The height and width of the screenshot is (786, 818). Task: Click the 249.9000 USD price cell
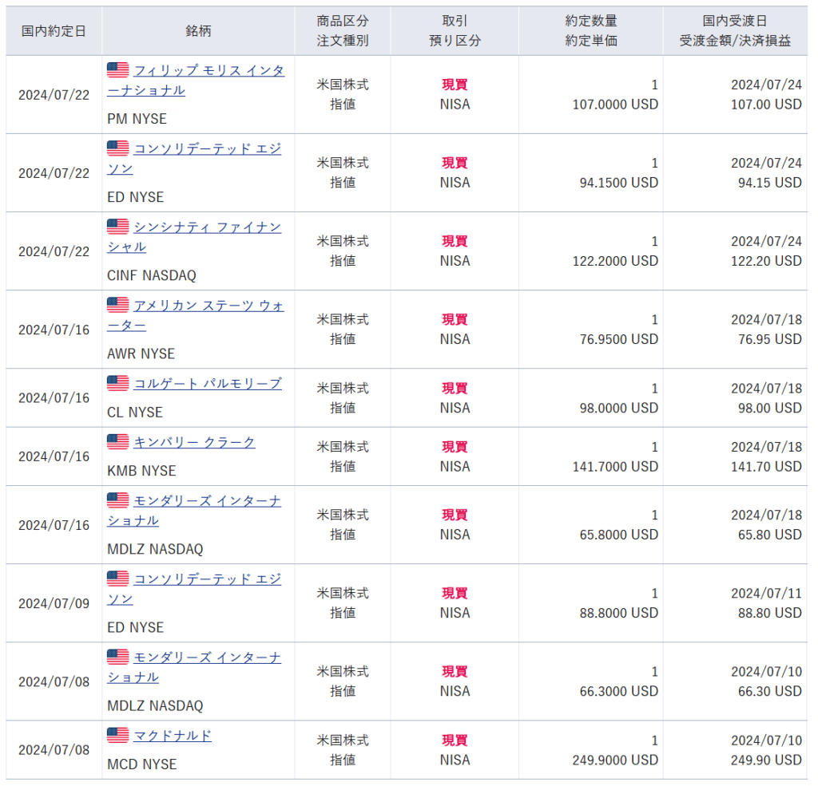pyautogui.click(x=615, y=760)
